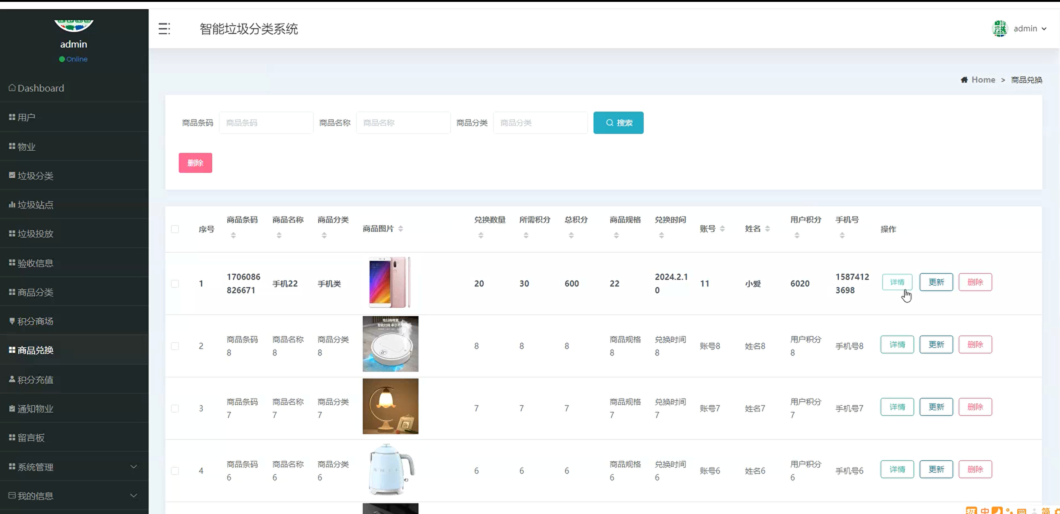Expand the 系统管理 sidebar submenu
Screen dimensions: 1060x514
pos(74,467)
